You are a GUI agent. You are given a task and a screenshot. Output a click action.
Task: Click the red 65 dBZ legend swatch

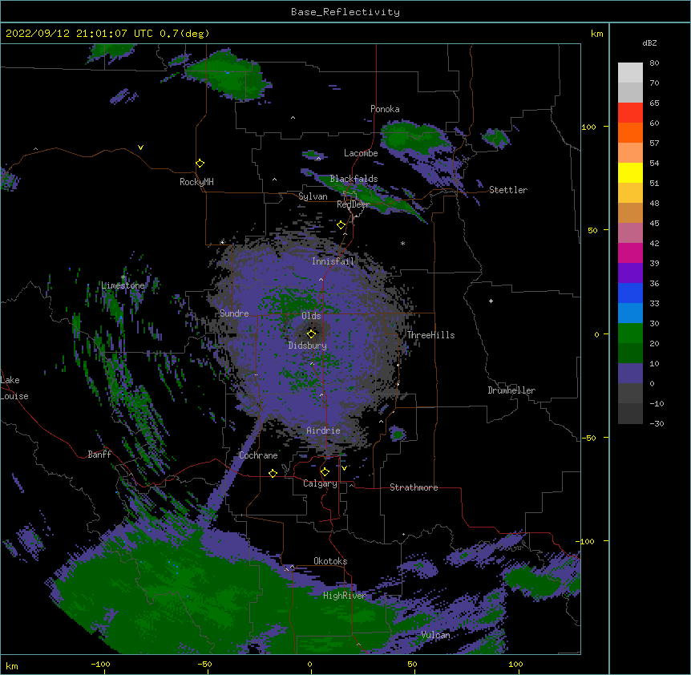[x=630, y=112]
